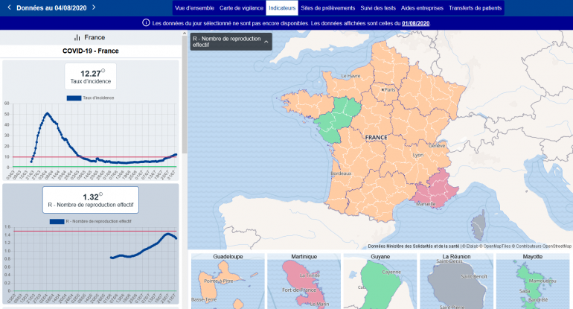Select the green Pays de la Loire region
This screenshot has height=309, width=573.
pyautogui.click(x=331, y=119)
